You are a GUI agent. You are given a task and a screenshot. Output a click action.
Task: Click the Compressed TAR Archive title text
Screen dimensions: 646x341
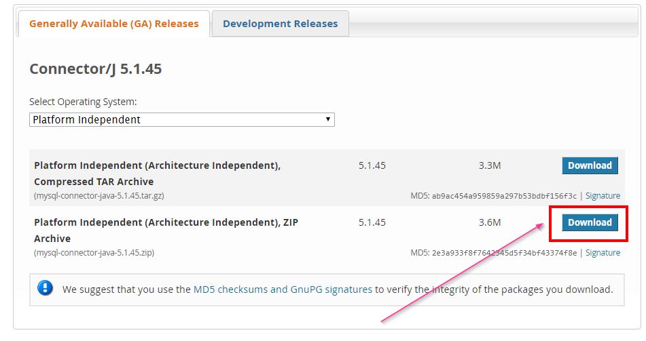point(158,173)
